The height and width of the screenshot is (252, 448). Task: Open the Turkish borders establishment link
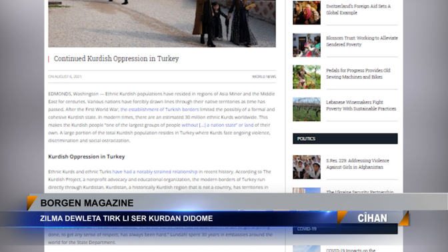159,109
